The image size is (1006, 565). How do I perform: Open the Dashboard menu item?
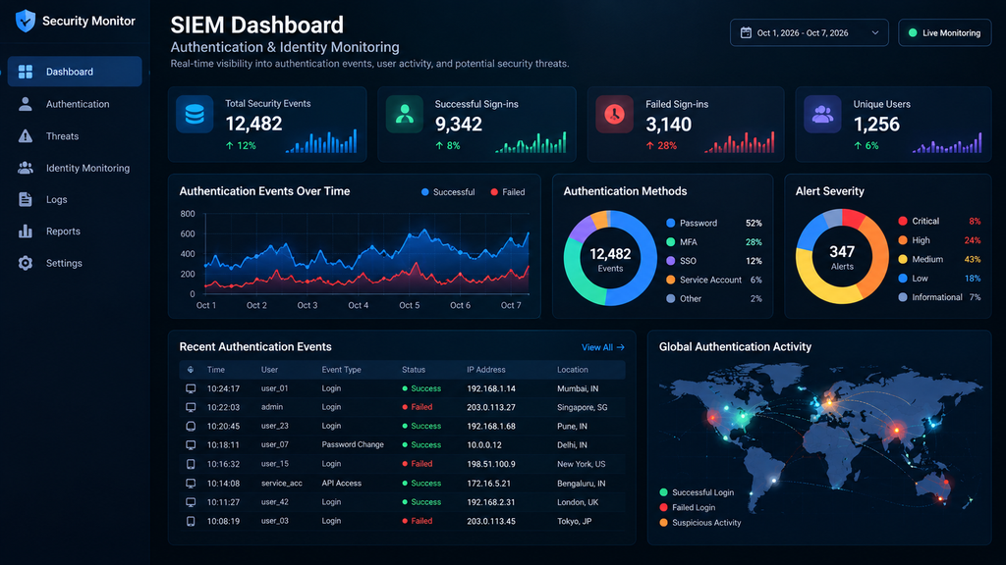[75, 71]
